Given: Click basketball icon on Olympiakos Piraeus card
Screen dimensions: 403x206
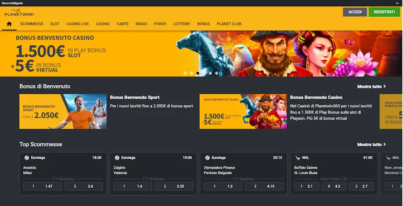Looking at the screenshot, I should [207, 158].
